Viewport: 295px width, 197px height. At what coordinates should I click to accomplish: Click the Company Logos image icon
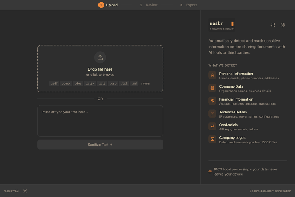point(212,139)
